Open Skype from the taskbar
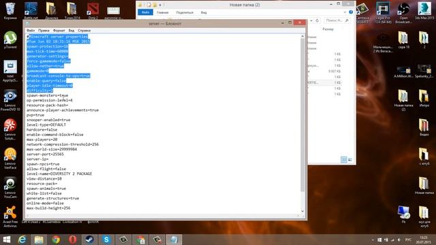Viewport: 436px width, 245px height. click(x=106, y=240)
